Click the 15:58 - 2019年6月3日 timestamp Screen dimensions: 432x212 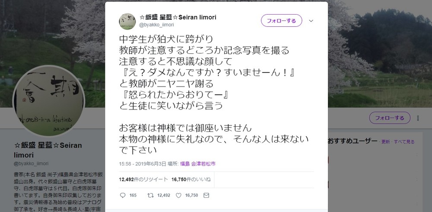click(143, 164)
